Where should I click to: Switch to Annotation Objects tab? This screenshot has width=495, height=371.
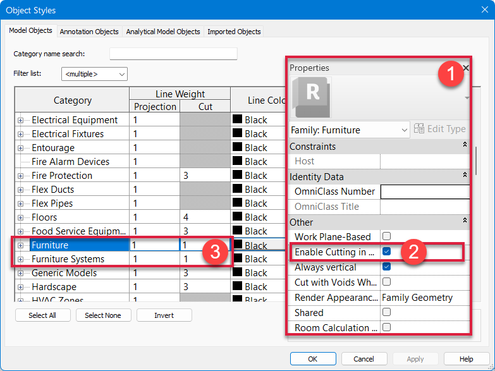pos(89,31)
